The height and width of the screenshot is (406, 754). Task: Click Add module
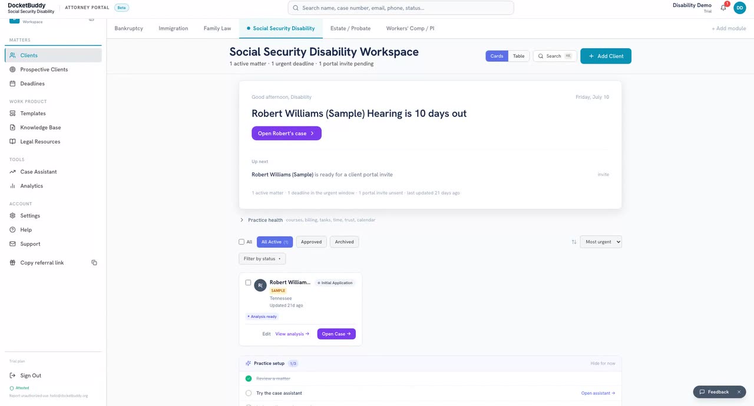pos(729,28)
